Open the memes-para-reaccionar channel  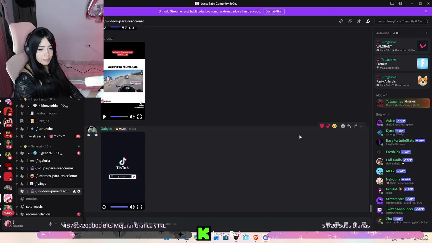49,176
